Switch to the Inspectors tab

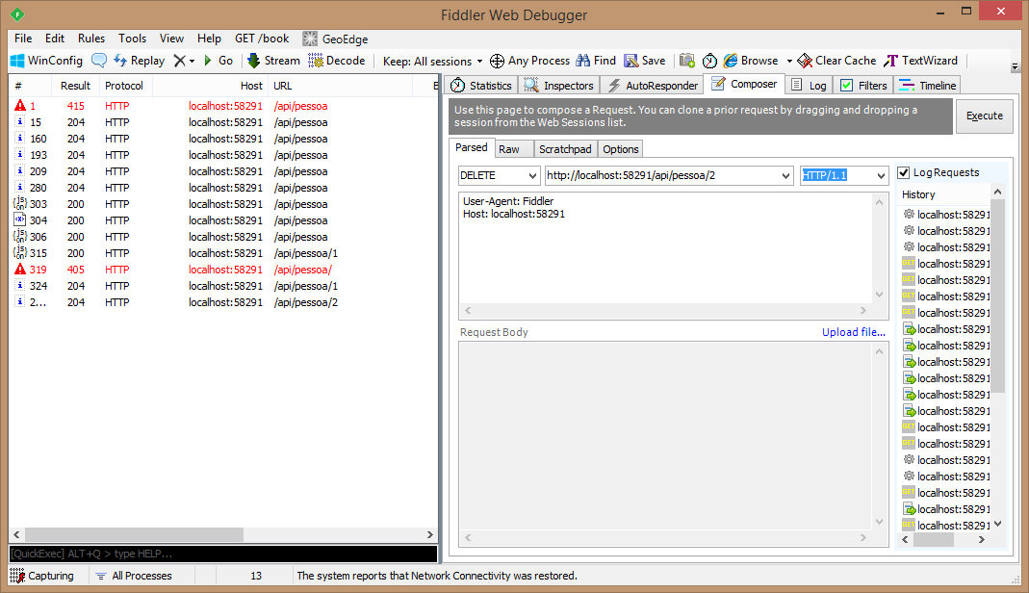coord(558,86)
